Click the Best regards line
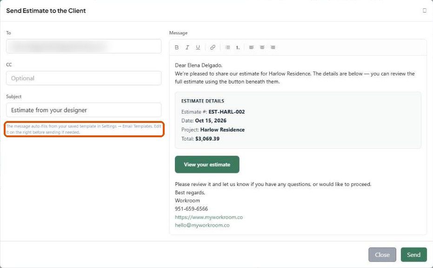Image resolution: width=433 pixels, height=268 pixels. tap(190, 192)
